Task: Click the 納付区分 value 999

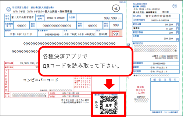Action: pyautogui.click(x=116, y=25)
